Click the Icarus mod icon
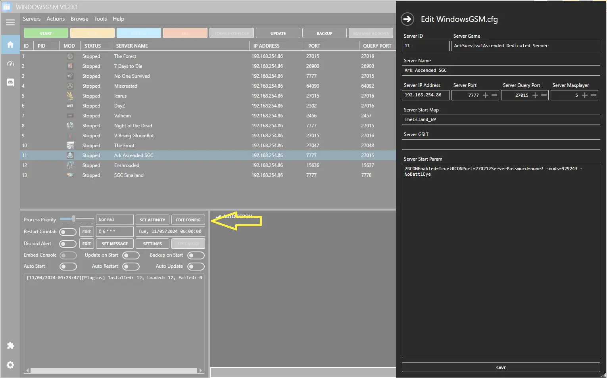Screen dimensions: 607x378 70,96
